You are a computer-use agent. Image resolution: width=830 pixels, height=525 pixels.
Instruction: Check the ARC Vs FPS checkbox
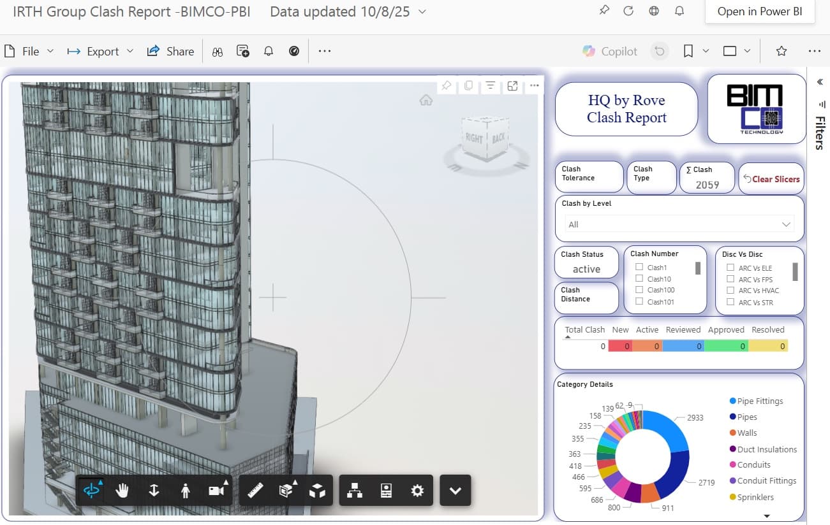tap(730, 279)
